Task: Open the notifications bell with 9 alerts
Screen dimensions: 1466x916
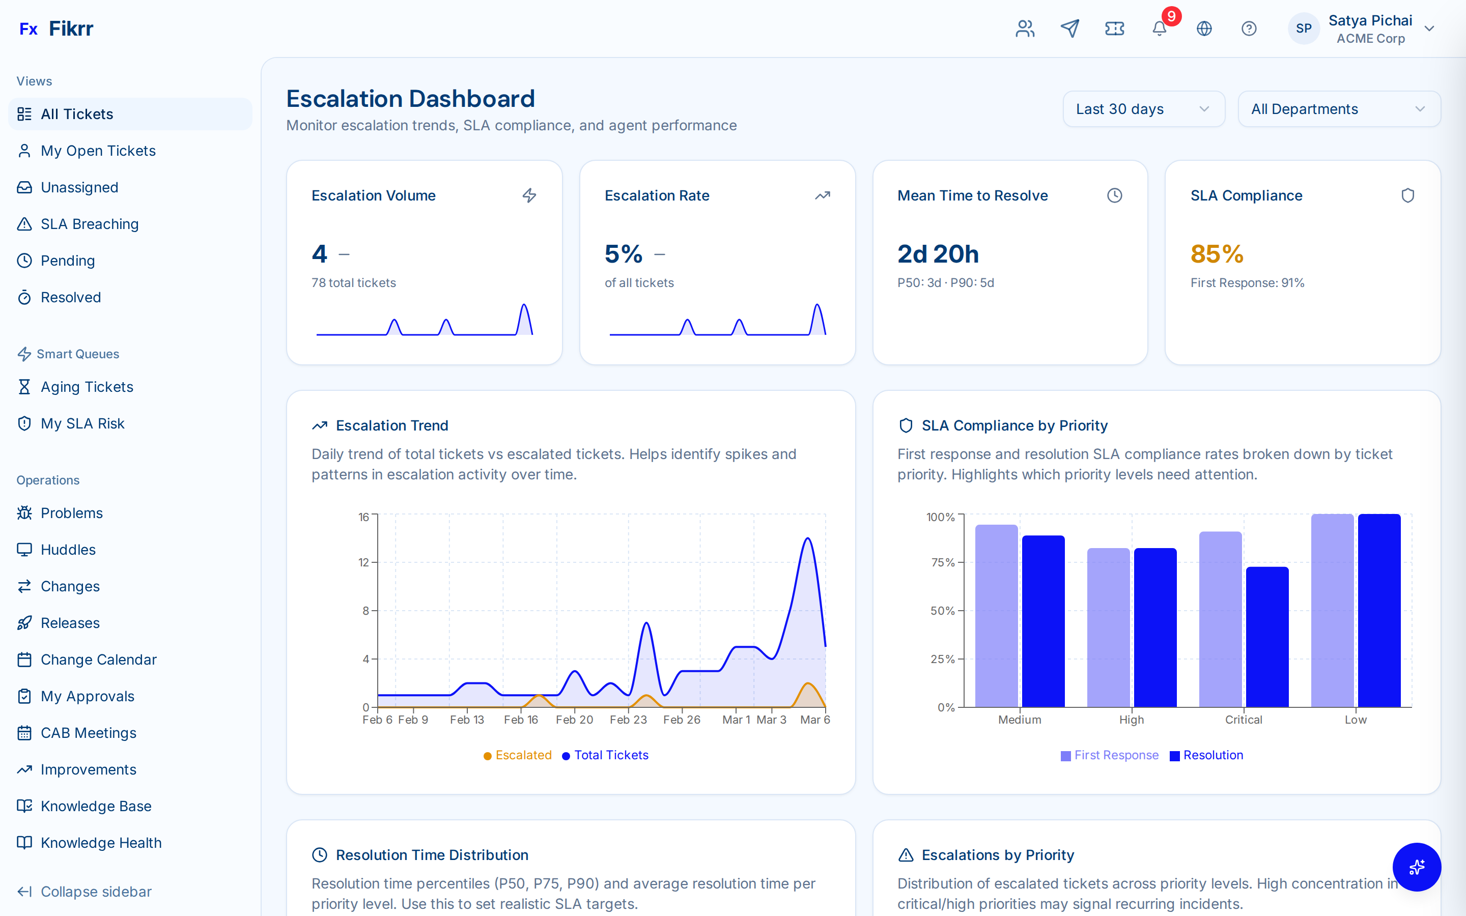Action: 1159,28
